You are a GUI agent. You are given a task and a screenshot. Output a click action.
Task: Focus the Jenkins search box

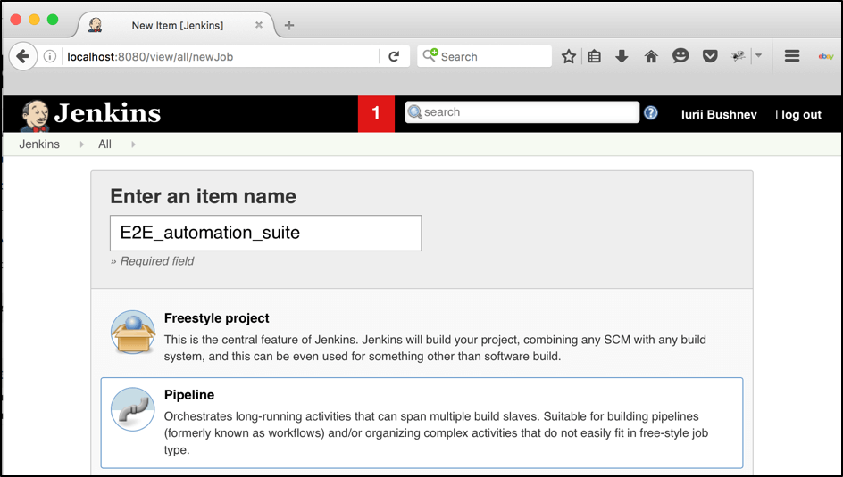pyautogui.click(x=522, y=112)
